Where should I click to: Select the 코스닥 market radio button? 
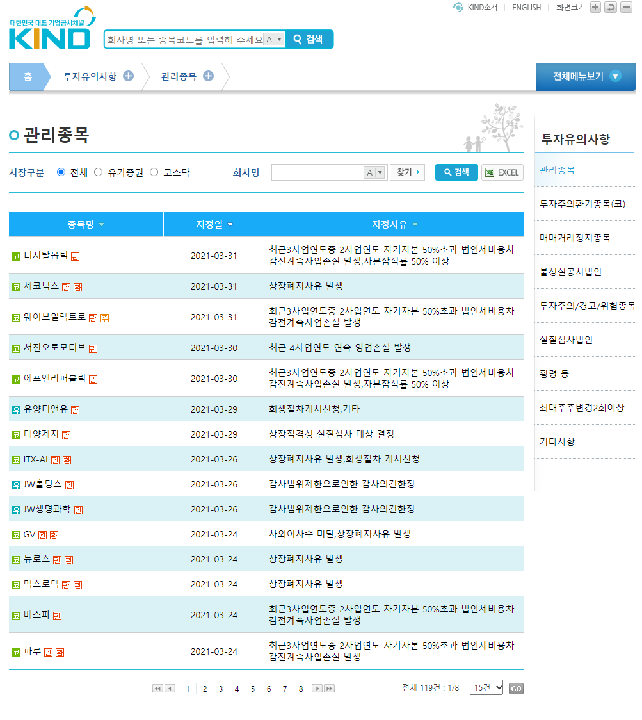coord(154,172)
